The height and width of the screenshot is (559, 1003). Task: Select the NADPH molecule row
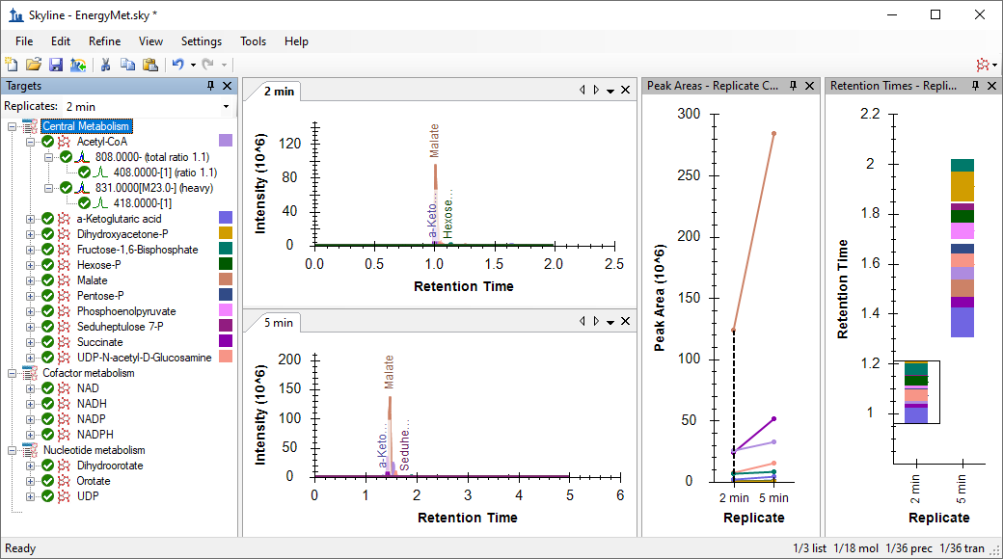tap(95, 435)
